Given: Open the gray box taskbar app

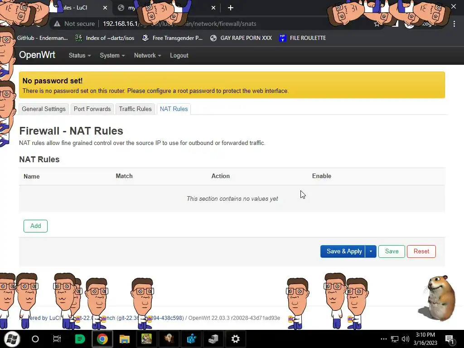Looking at the screenshot, I should click(213, 339).
